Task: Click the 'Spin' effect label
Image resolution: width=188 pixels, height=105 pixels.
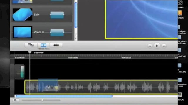Action: (x=37, y=15)
